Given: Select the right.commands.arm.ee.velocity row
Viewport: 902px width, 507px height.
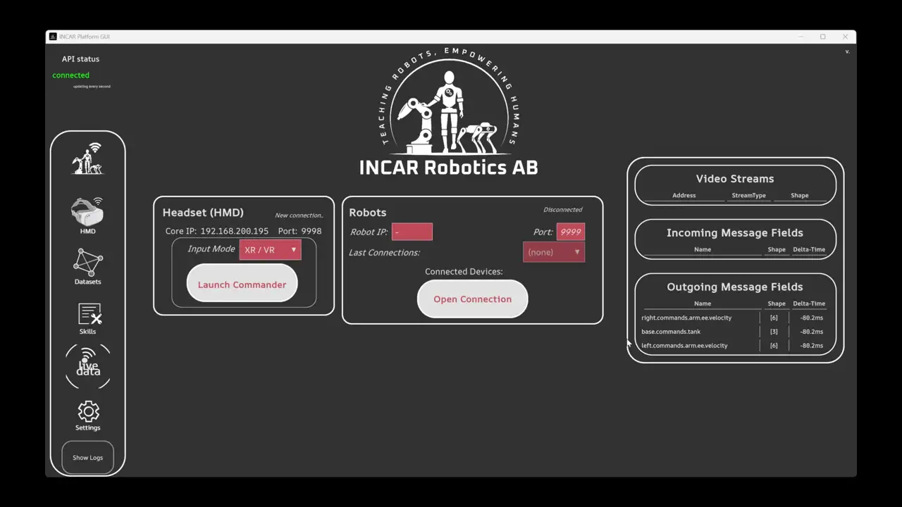Looking at the screenshot, I should point(734,318).
